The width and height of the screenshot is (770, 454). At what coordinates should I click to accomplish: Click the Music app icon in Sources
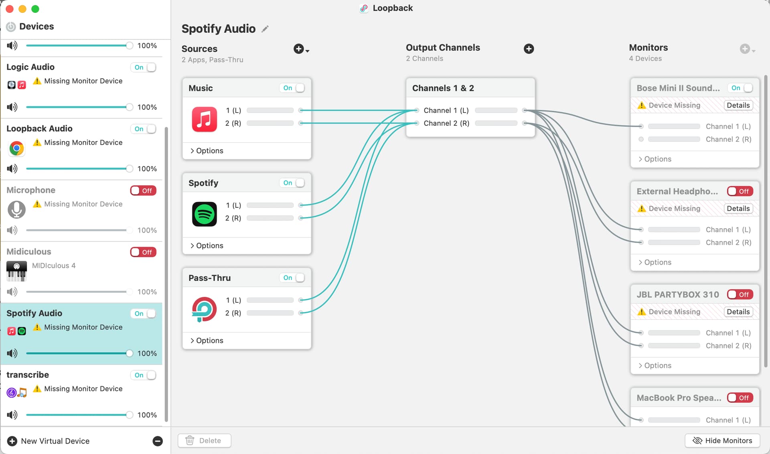(204, 119)
